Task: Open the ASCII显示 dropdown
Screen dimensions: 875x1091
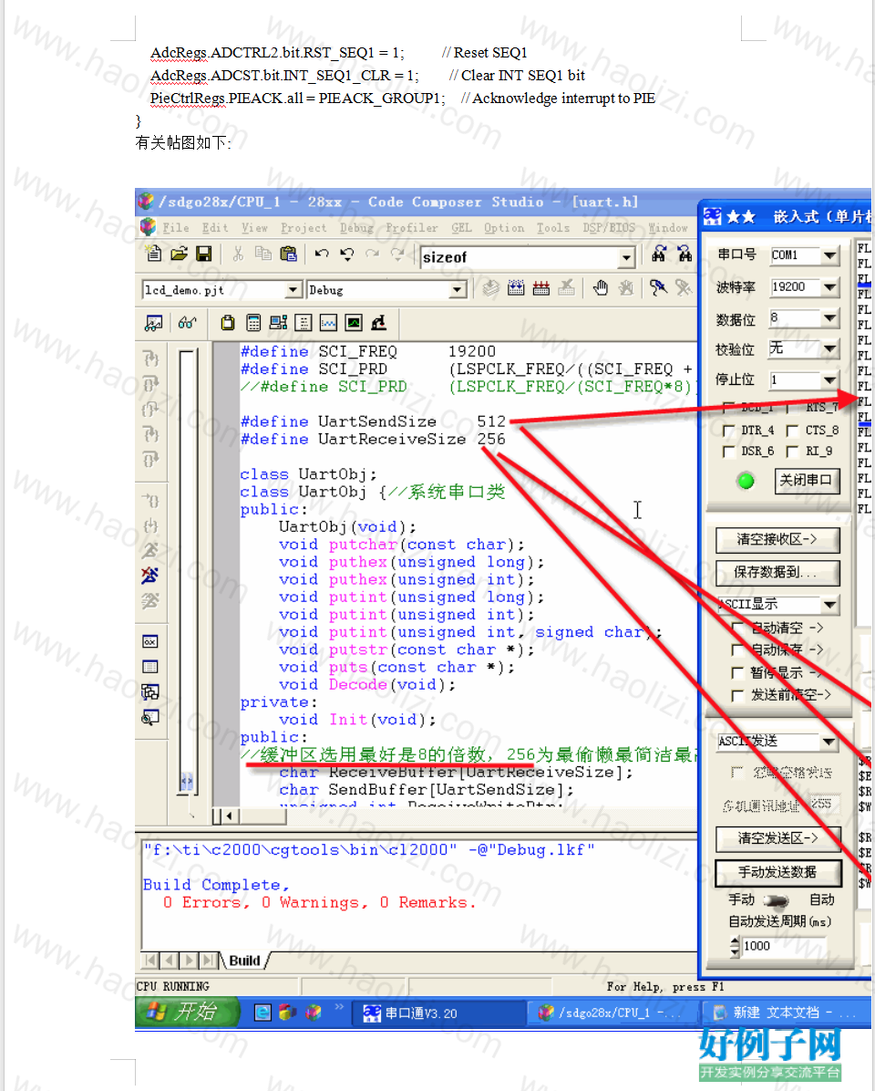Action: [x=829, y=605]
